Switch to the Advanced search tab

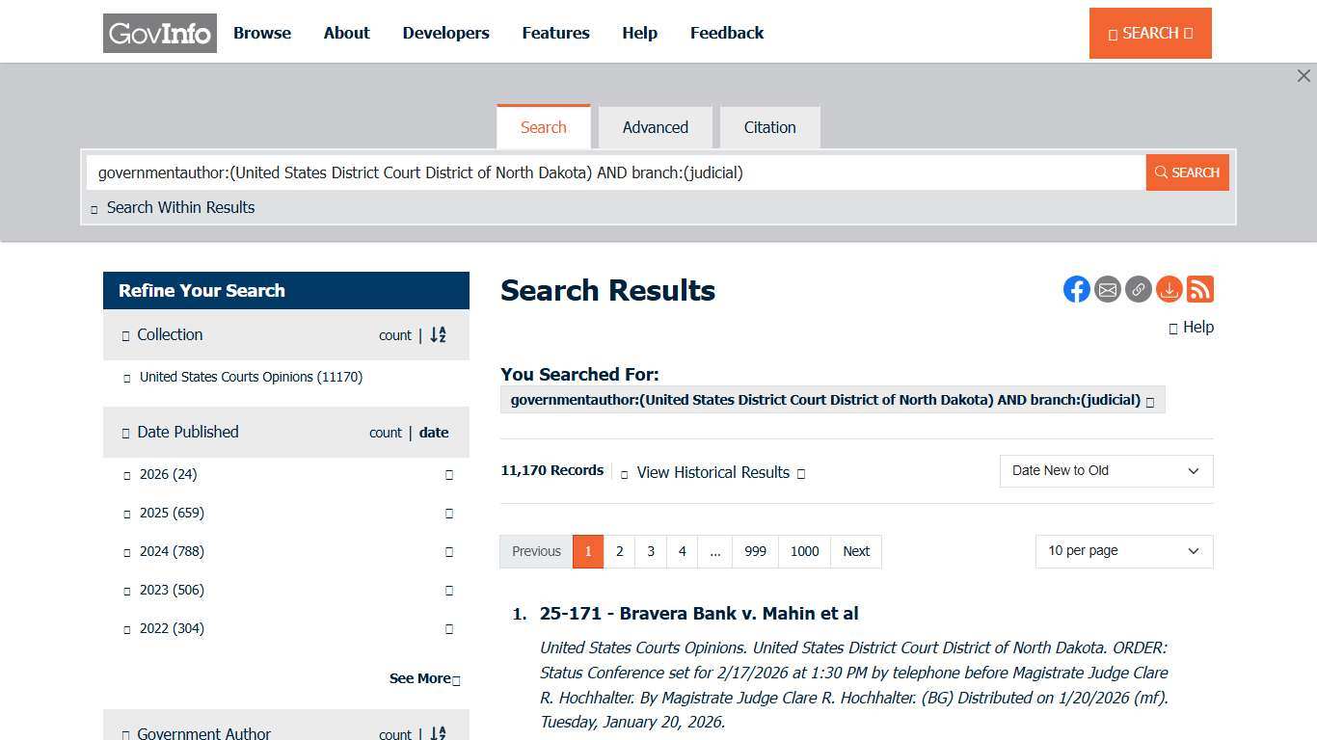pos(655,126)
